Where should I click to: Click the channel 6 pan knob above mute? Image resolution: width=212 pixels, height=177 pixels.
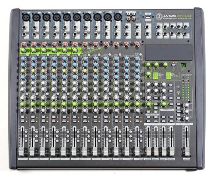coord(75,111)
